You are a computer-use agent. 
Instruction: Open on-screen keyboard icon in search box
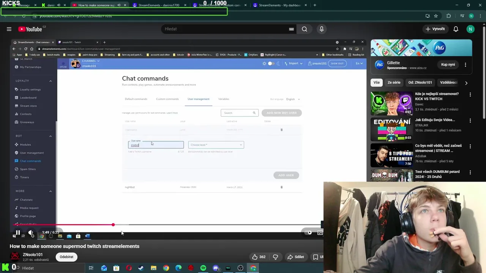[291, 29]
